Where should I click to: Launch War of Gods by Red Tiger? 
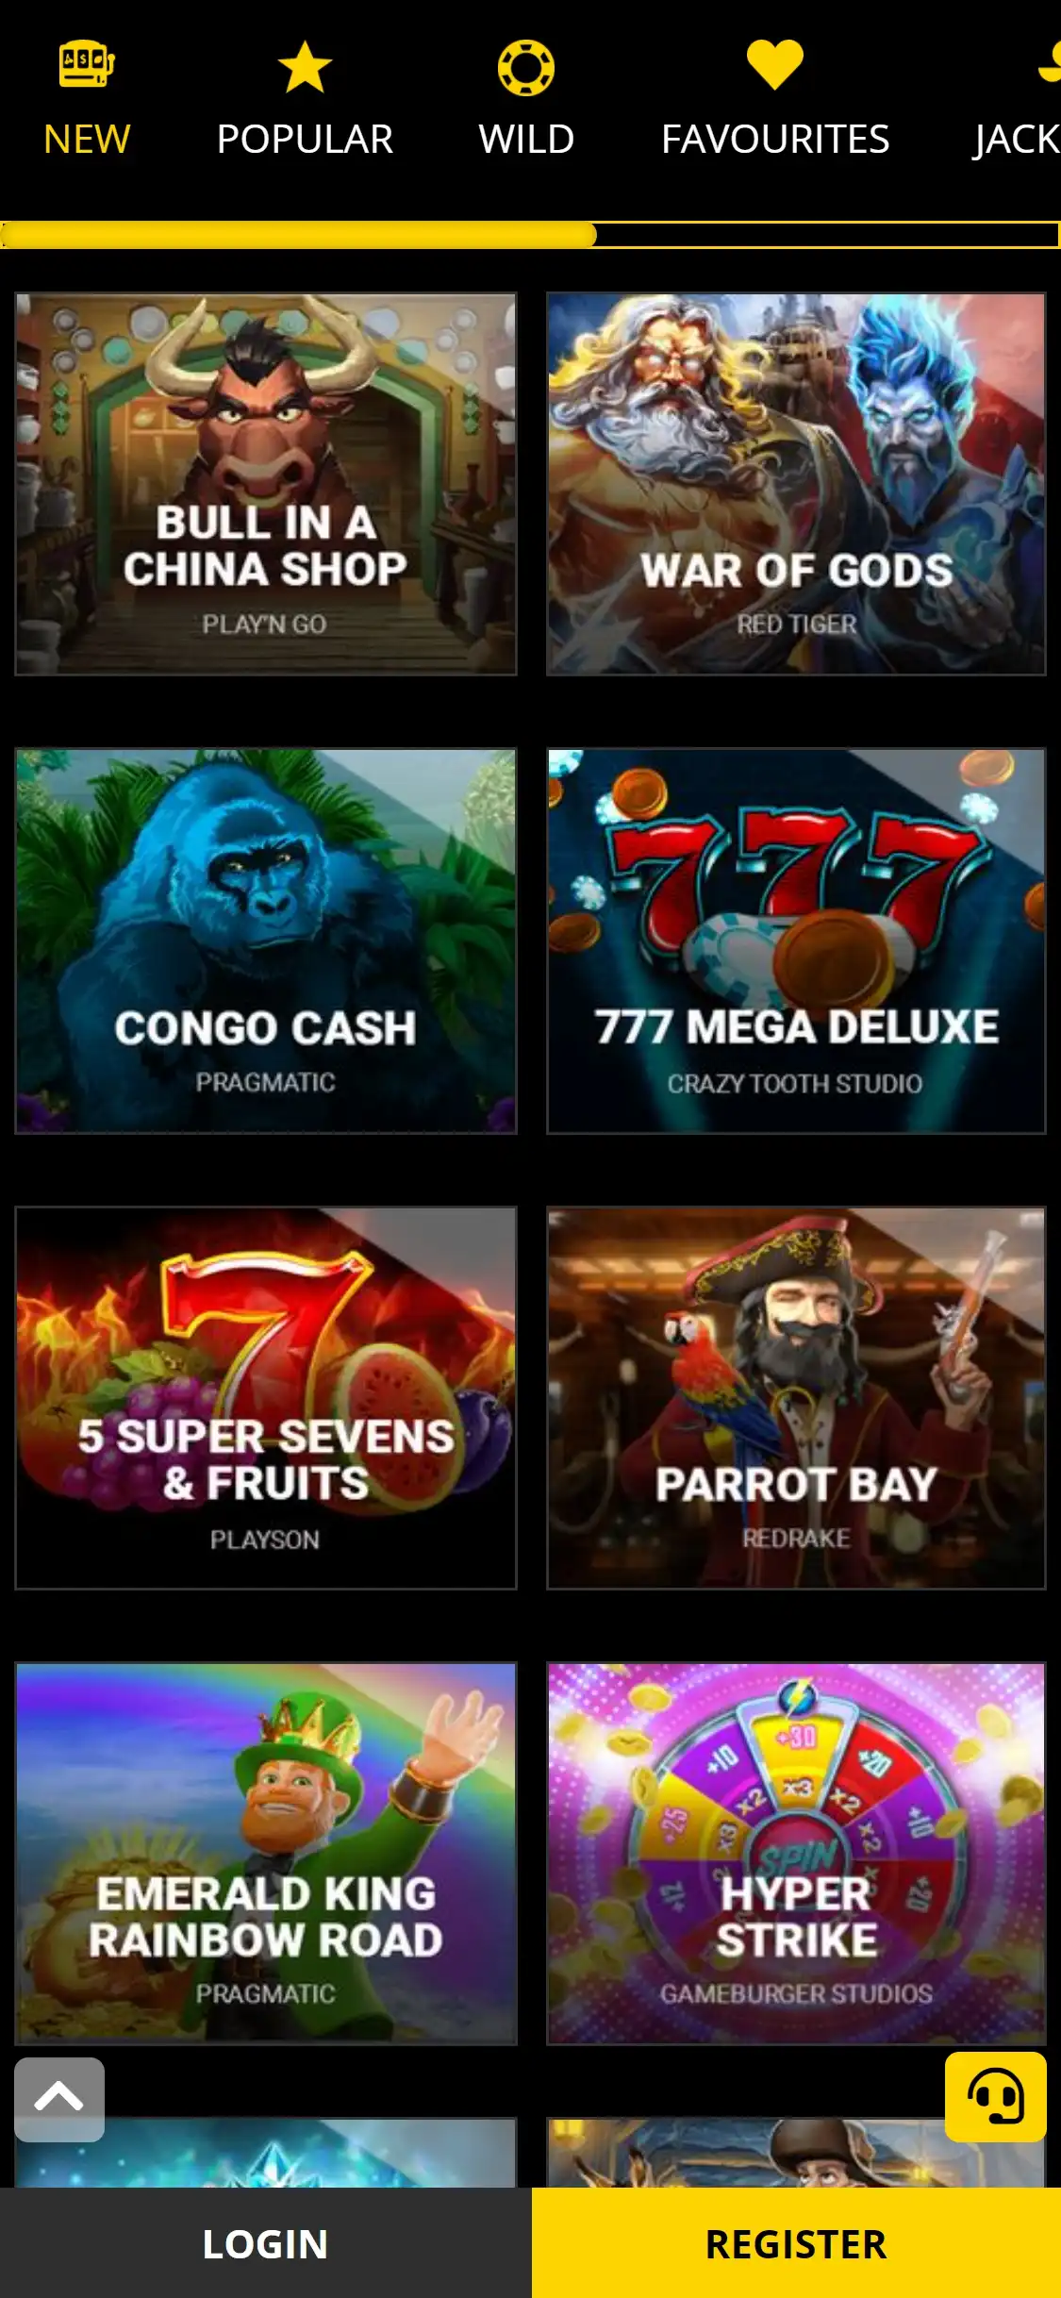pos(796,484)
